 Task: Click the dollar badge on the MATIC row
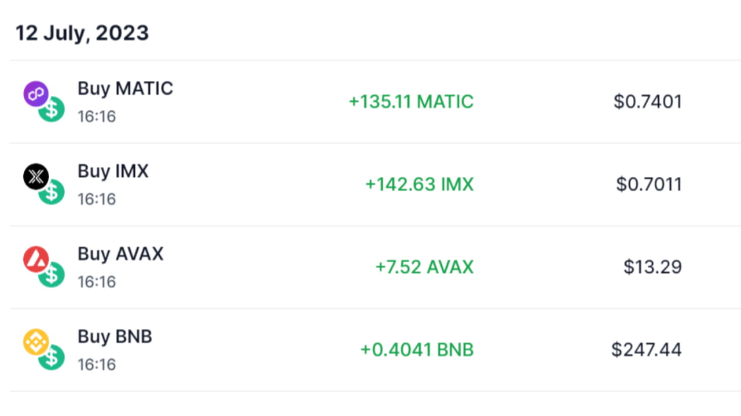tap(52, 109)
